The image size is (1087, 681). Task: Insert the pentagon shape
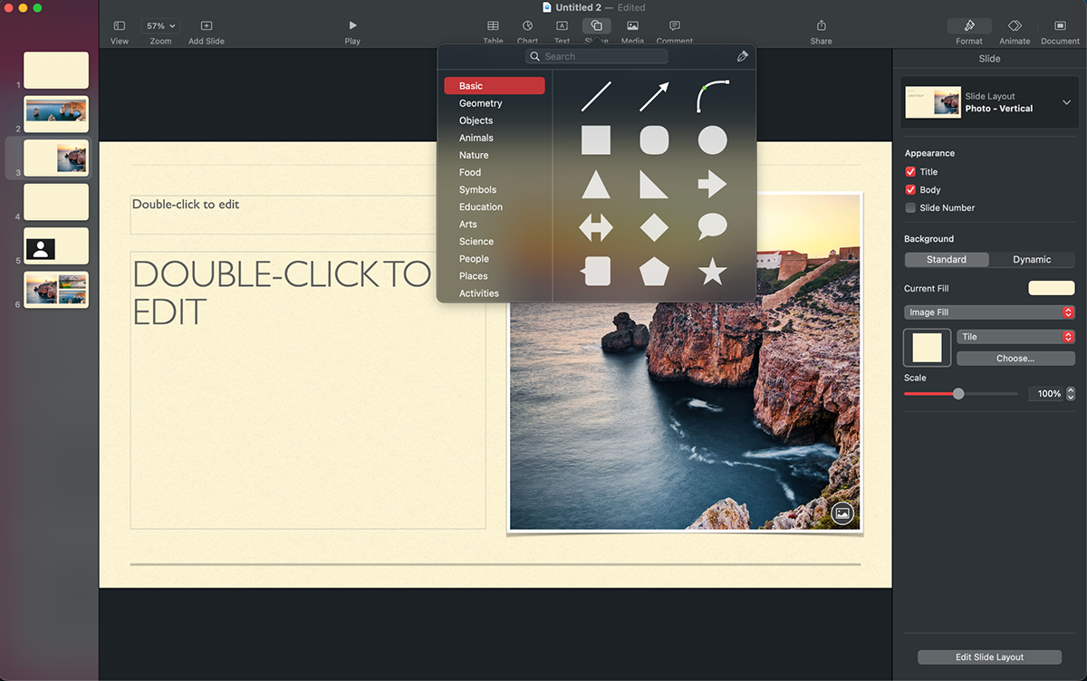(x=654, y=271)
